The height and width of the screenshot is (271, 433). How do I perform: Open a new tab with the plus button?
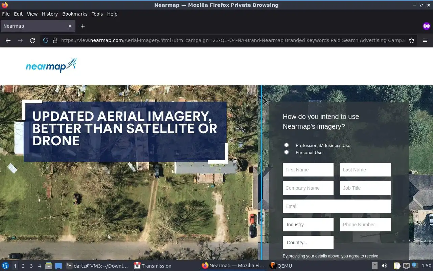[83, 26]
